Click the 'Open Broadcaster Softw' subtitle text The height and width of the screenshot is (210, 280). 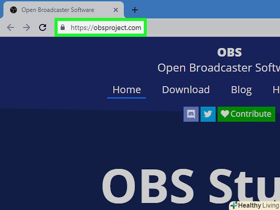tap(218, 68)
